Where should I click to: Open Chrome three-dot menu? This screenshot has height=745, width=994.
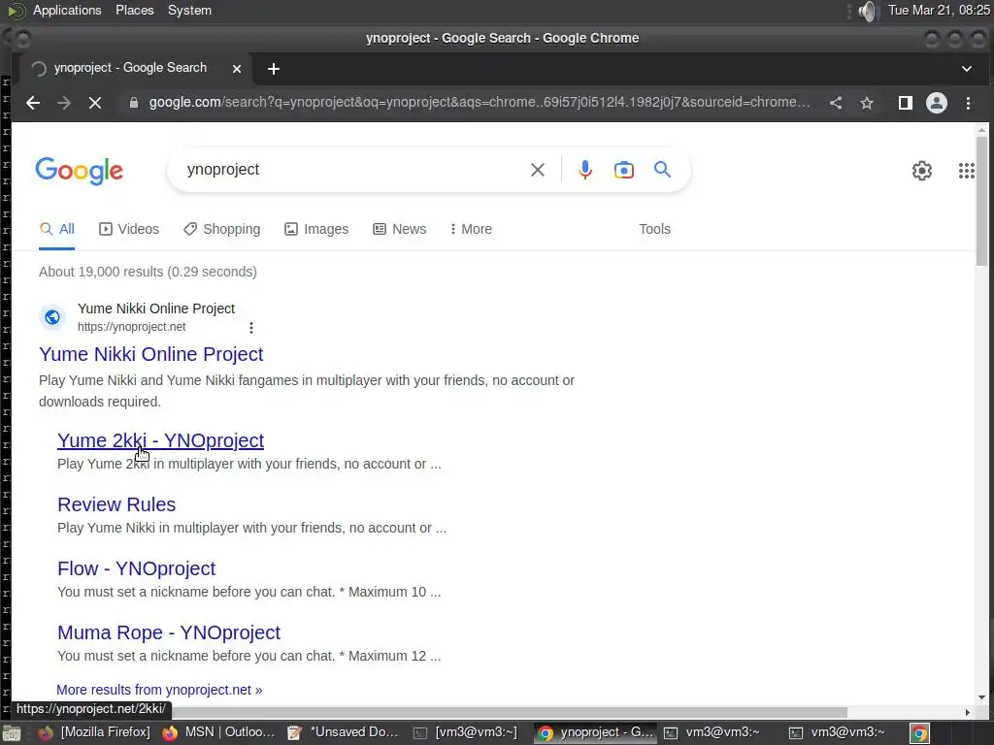(x=968, y=103)
